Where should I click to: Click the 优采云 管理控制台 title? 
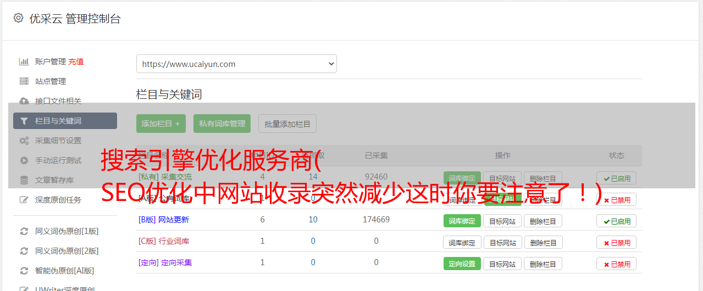75,19
